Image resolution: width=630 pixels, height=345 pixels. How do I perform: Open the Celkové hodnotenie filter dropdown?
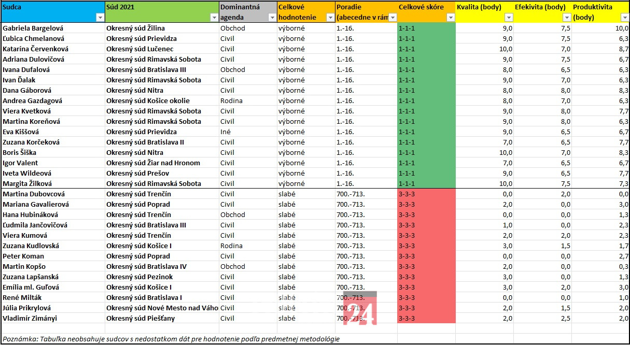(330, 18)
